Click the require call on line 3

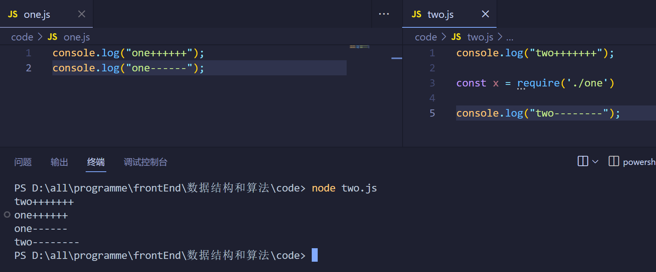tap(538, 83)
